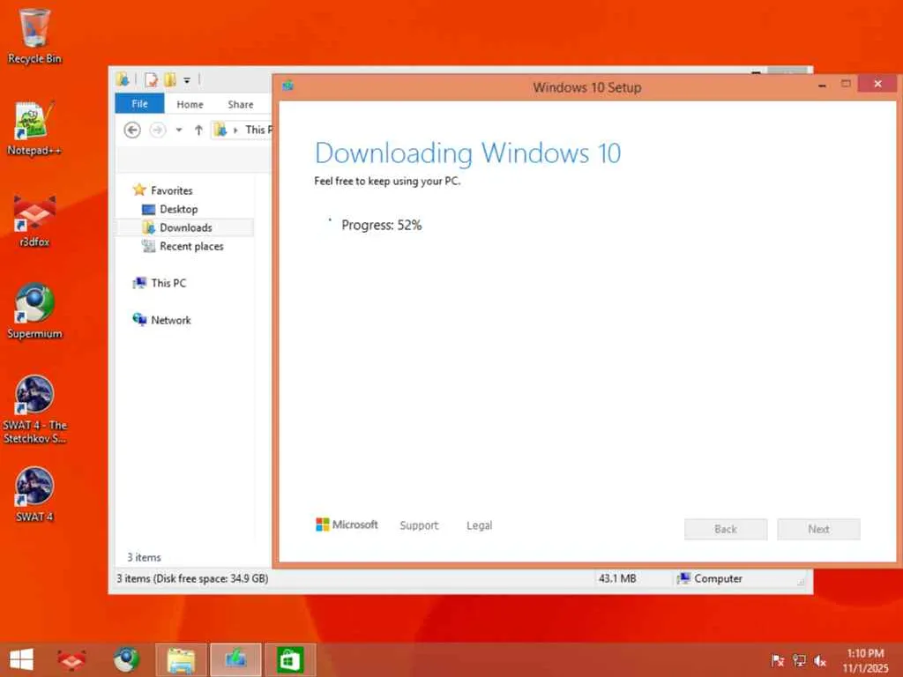Open the r3dfox desktop shortcut
This screenshot has height=677, width=903.
coord(34,220)
